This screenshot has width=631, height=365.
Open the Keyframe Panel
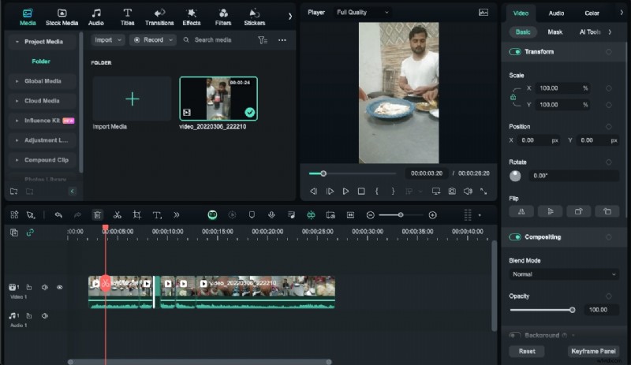[593, 351]
